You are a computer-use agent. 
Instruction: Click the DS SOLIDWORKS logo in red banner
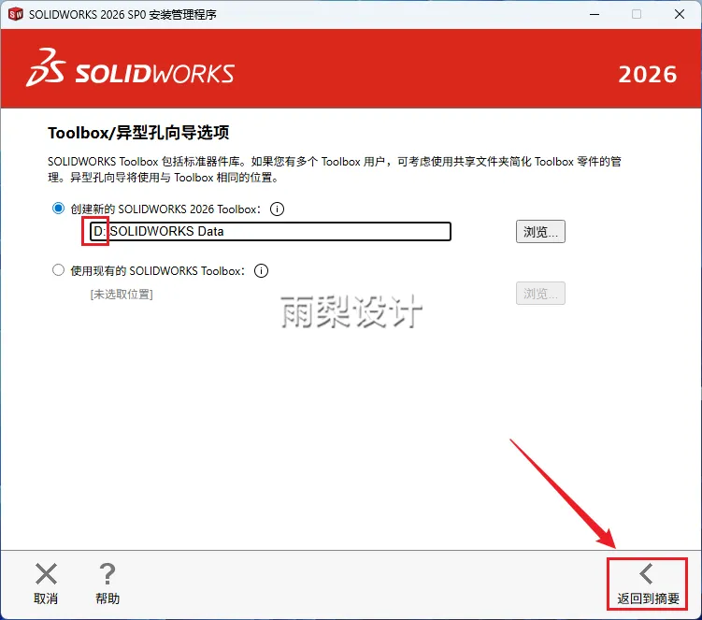click(130, 67)
